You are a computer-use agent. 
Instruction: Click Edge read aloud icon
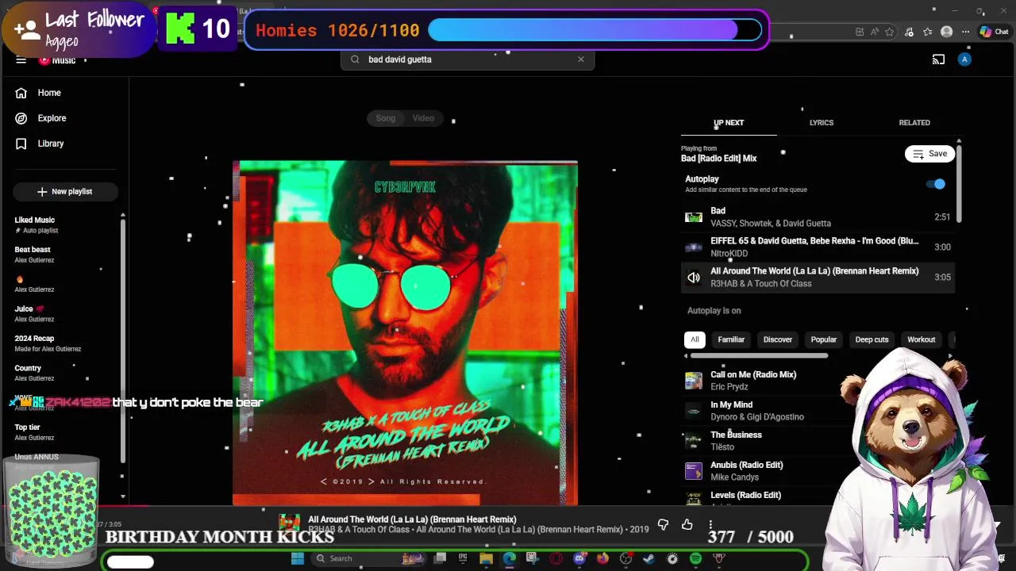[x=875, y=32]
